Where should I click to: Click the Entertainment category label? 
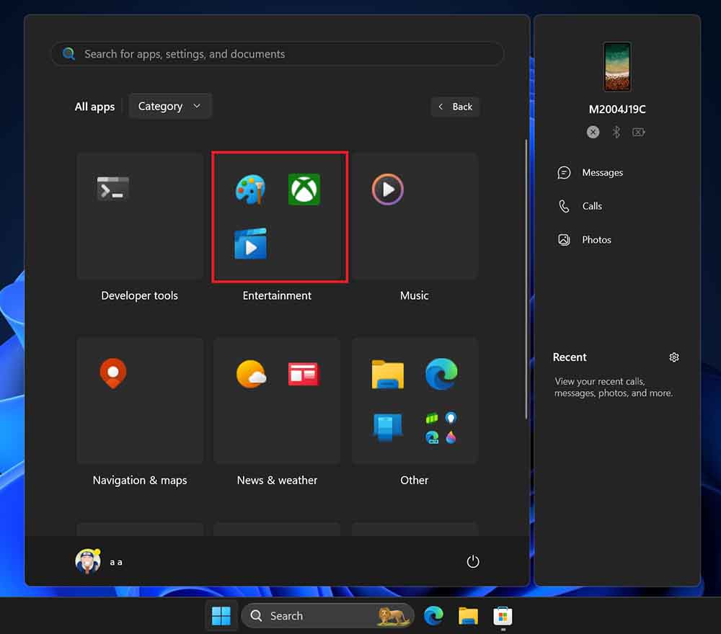coord(277,295)
